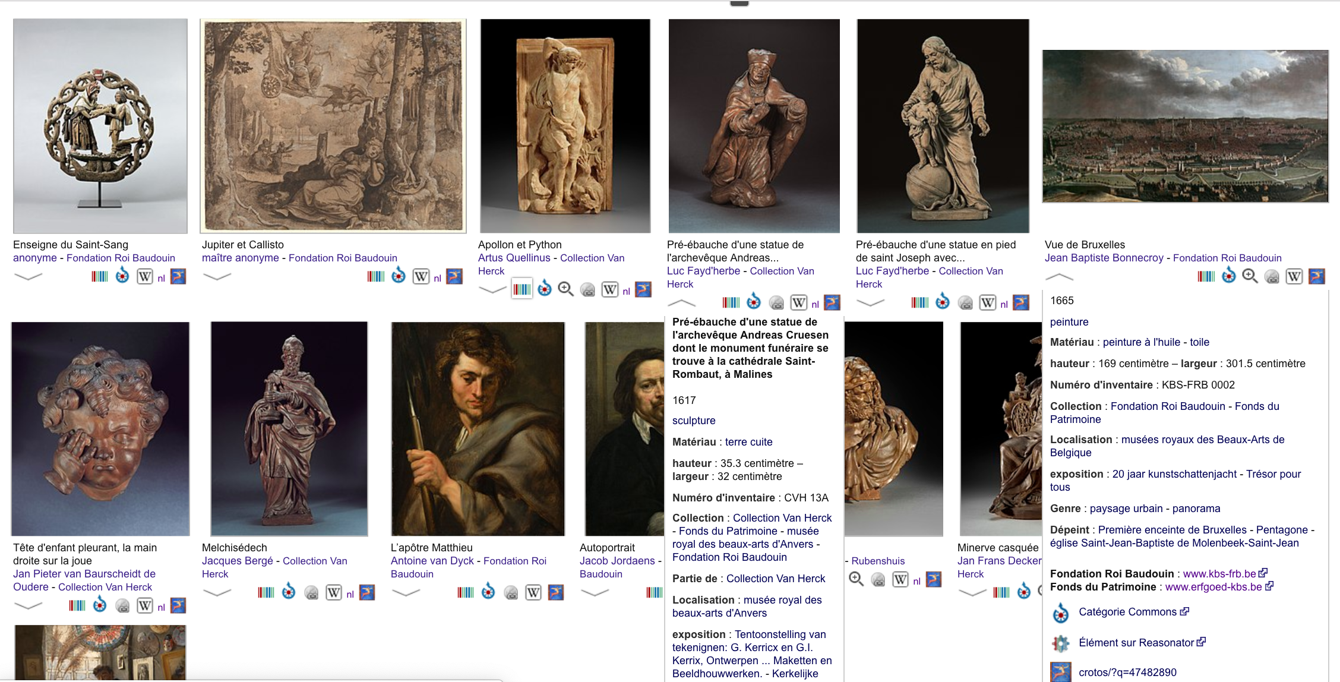Screen dimensions: 1340x682
Task: Open Vue de Bruxelles painting thumbnail
Action: pyautogui.click(x=1185, y=126)
